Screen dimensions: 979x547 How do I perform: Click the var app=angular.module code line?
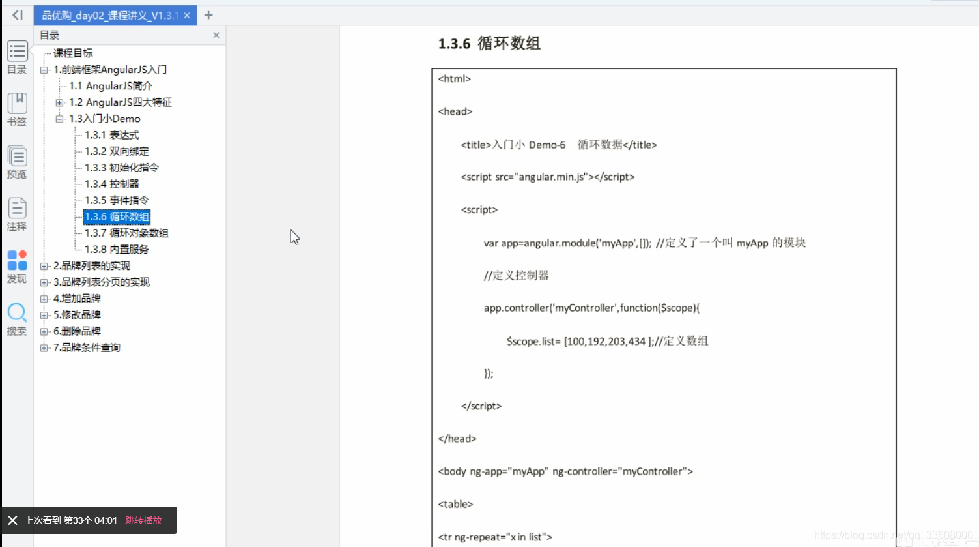point(645,243)
